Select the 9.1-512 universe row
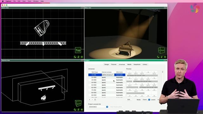Viewport: 203px width, 114px height. [x=107, y=95]
